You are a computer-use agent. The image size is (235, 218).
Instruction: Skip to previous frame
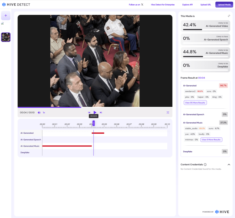click(x=89, y=112)
